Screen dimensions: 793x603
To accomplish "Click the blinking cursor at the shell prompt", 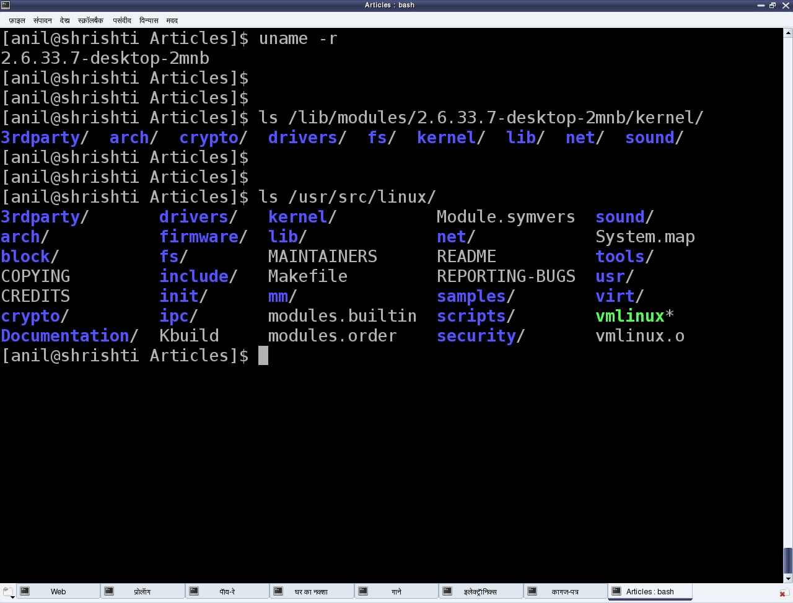I will coord(264,355).
